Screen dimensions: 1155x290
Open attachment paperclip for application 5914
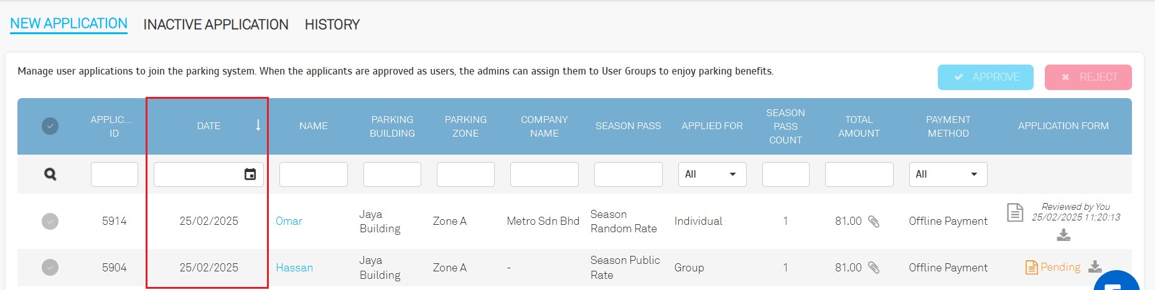pyautogui.click(x=874, y=222)
